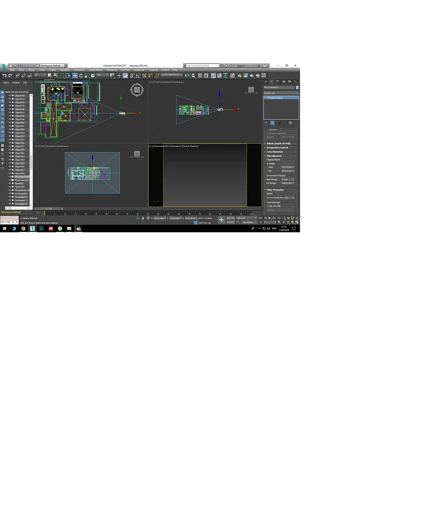Toggle the Auto Key button
The width and height of the screenshot is (423, 517).
point(230,218)
